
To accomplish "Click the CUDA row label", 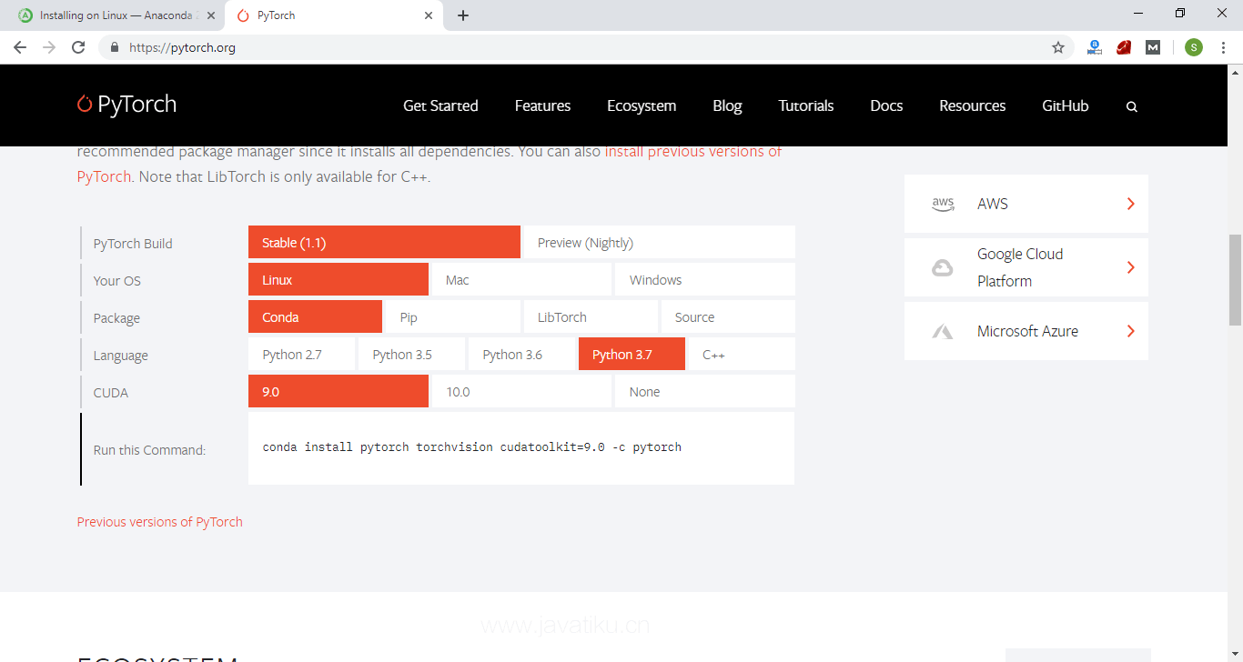I will pos(111,393).
